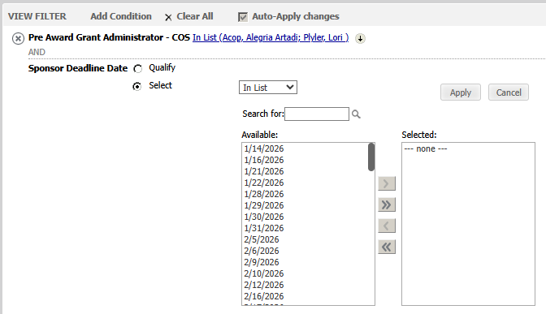Screen dimensions: 546x314
Task: Click the magnifier search icon
Action: (x=356, y=114)
